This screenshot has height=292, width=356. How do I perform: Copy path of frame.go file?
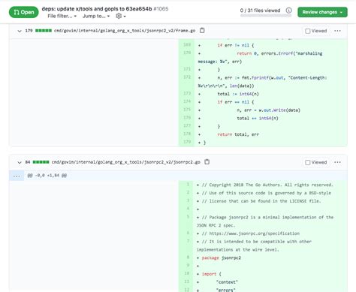(x=202, y=31)
